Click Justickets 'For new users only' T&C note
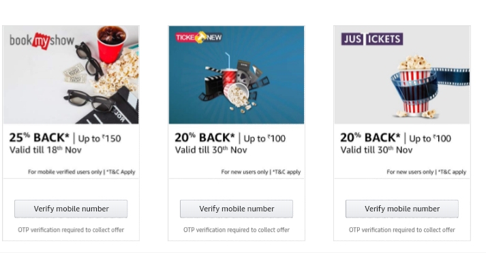486x253 pixels. tap(427, 172)
